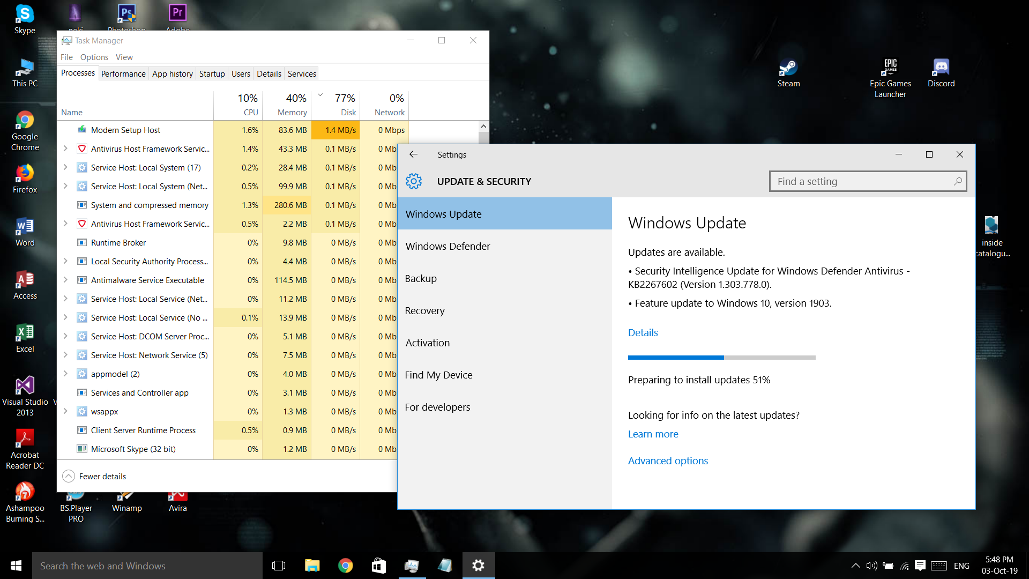Open Word desktop shortcut
Screen dimensions: 1029x579
pos(25,232)
